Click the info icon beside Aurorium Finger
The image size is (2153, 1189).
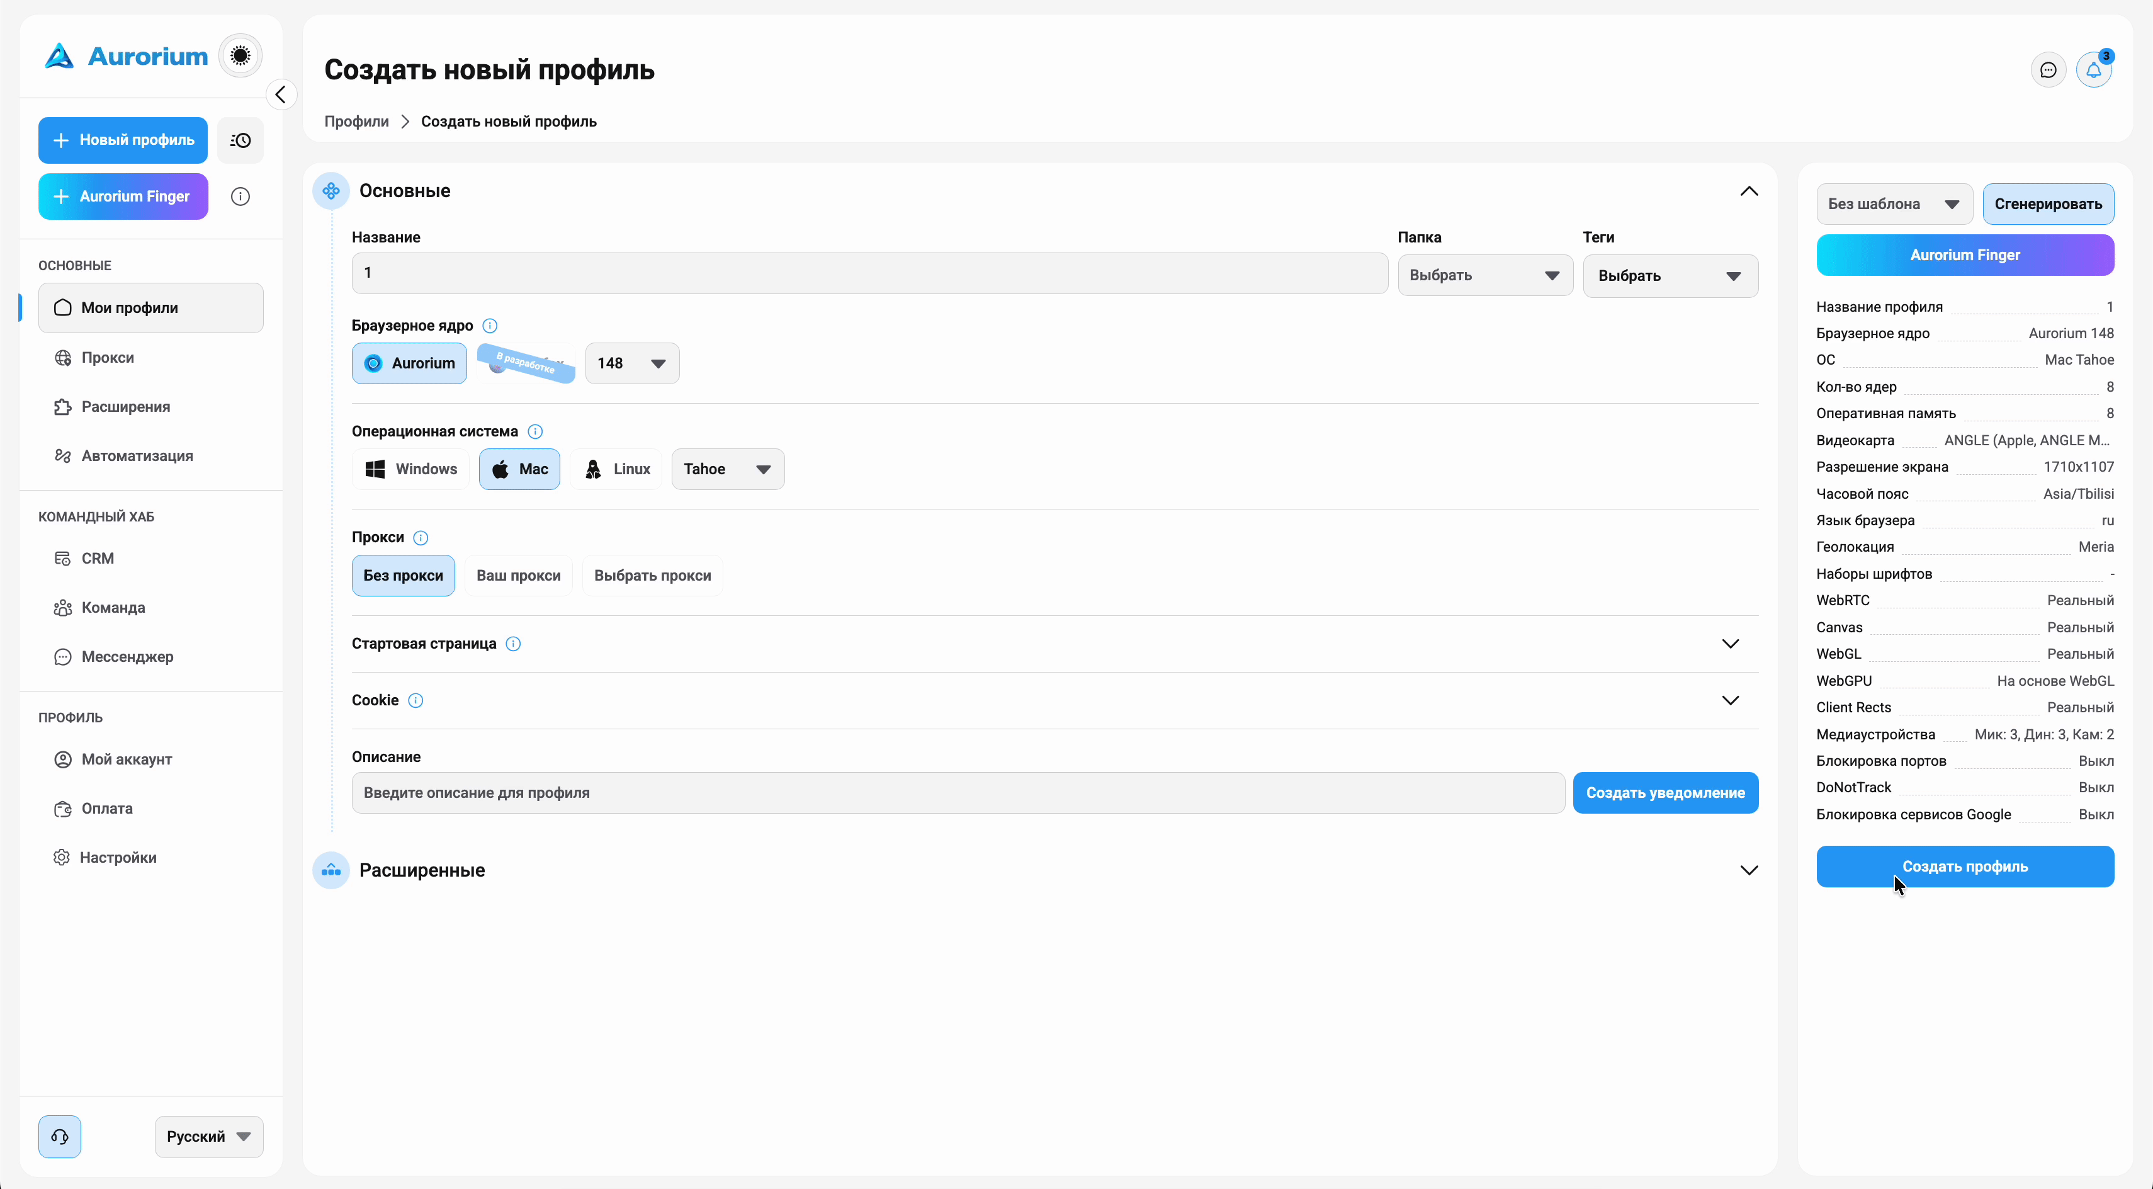240,196
